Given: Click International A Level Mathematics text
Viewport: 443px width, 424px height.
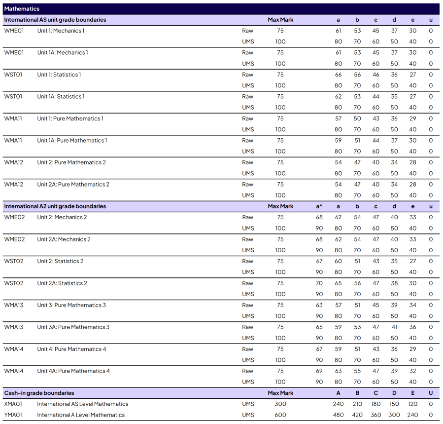Looking at the screenshot, I should (x=81, y=415).
